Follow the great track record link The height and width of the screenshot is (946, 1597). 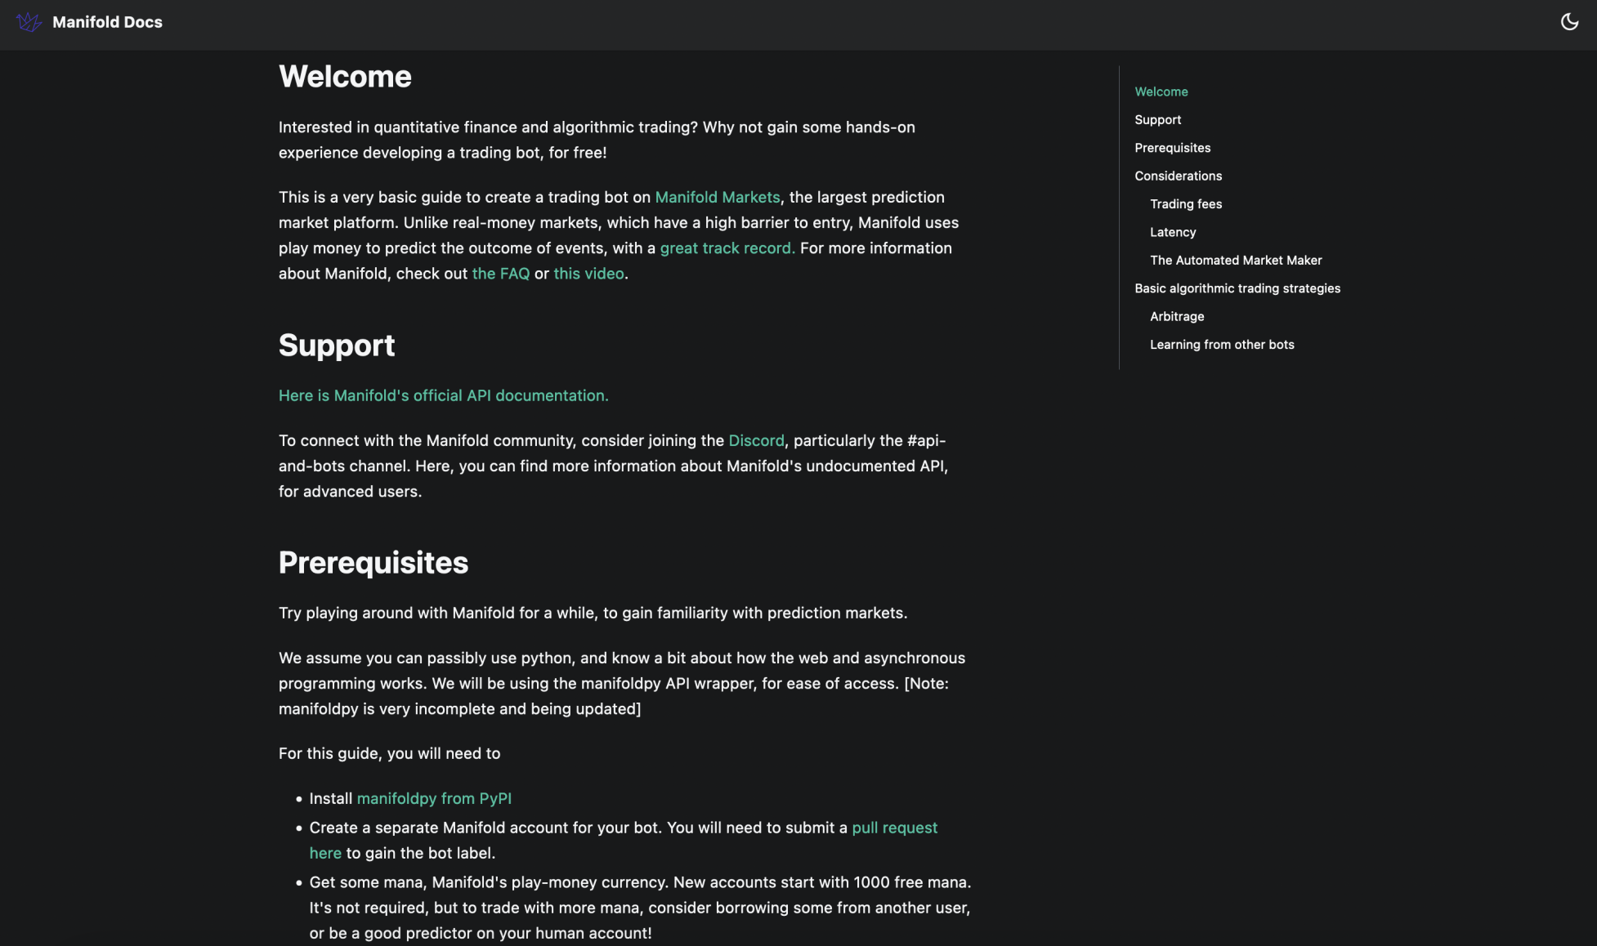pyautogui.click(x=727, y=248)
